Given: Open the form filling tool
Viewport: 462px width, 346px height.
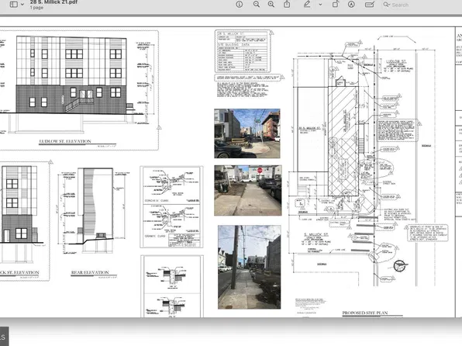Looking at the screenshot, I should pos(370,5).
